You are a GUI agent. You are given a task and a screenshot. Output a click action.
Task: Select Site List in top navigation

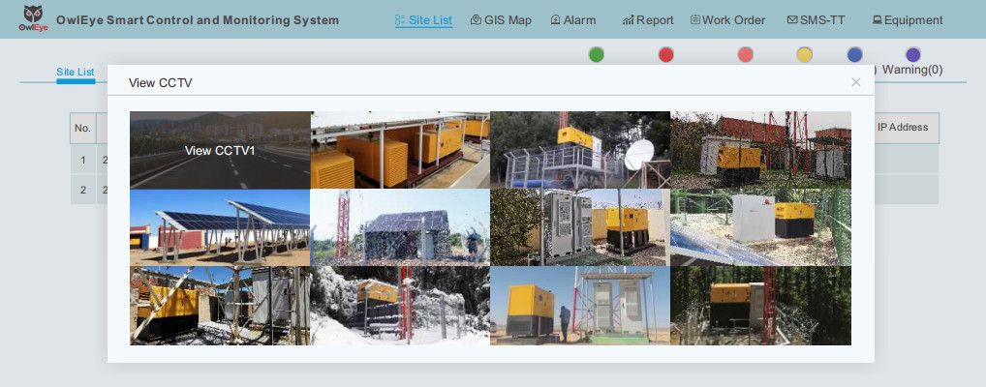[x=423, y=20]
